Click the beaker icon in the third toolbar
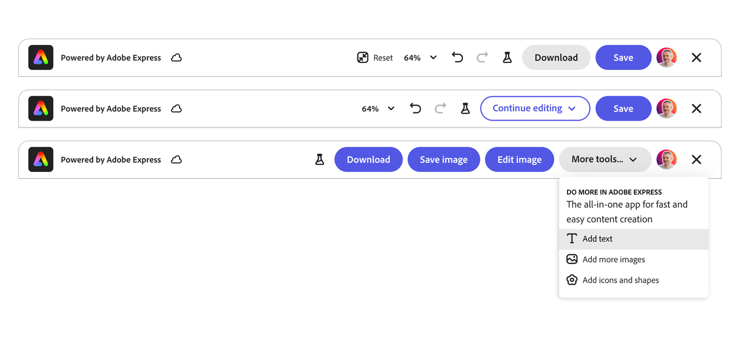This screenshot has width=739, height=337. (x=319, y=160)
